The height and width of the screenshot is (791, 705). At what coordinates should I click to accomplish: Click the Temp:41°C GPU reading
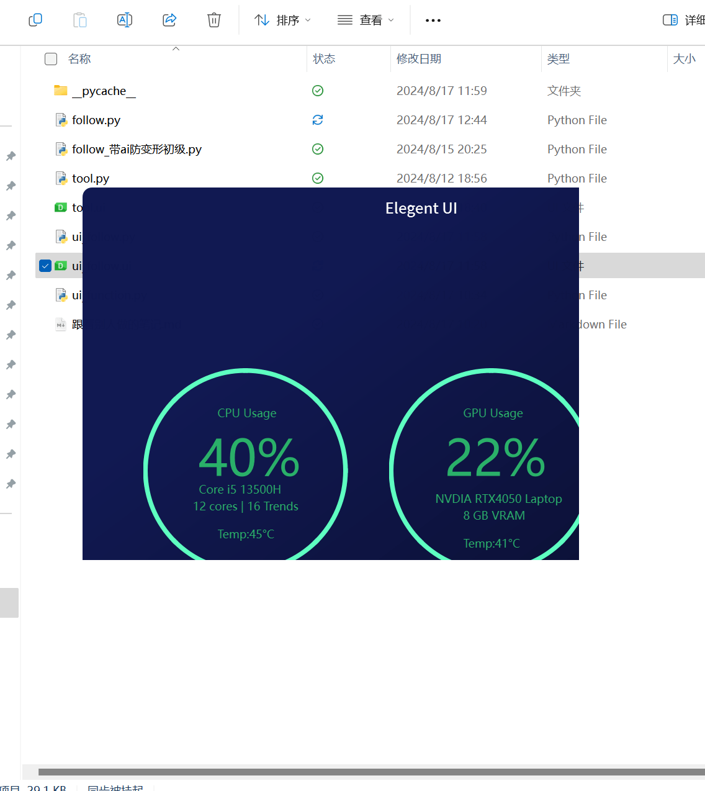[492, 543]
